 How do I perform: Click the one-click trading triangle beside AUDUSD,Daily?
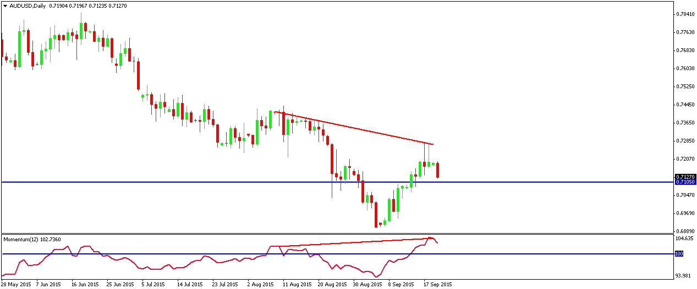5,5
